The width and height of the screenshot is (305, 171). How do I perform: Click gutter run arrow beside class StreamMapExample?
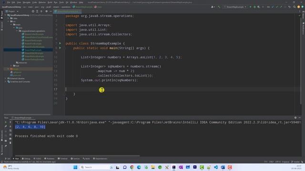(60, 43)
